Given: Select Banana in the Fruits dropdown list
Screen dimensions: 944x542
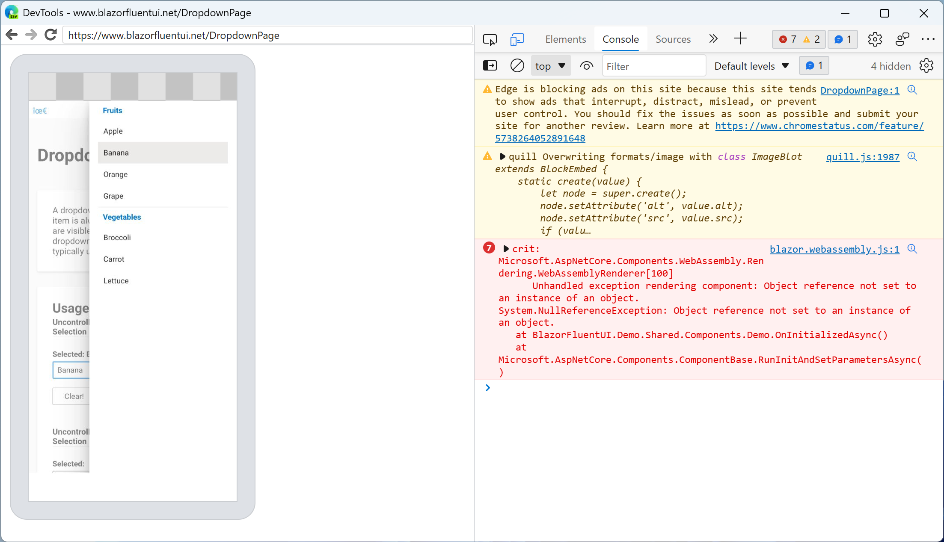Looking at the screenshot, I should tap(163, 153).
